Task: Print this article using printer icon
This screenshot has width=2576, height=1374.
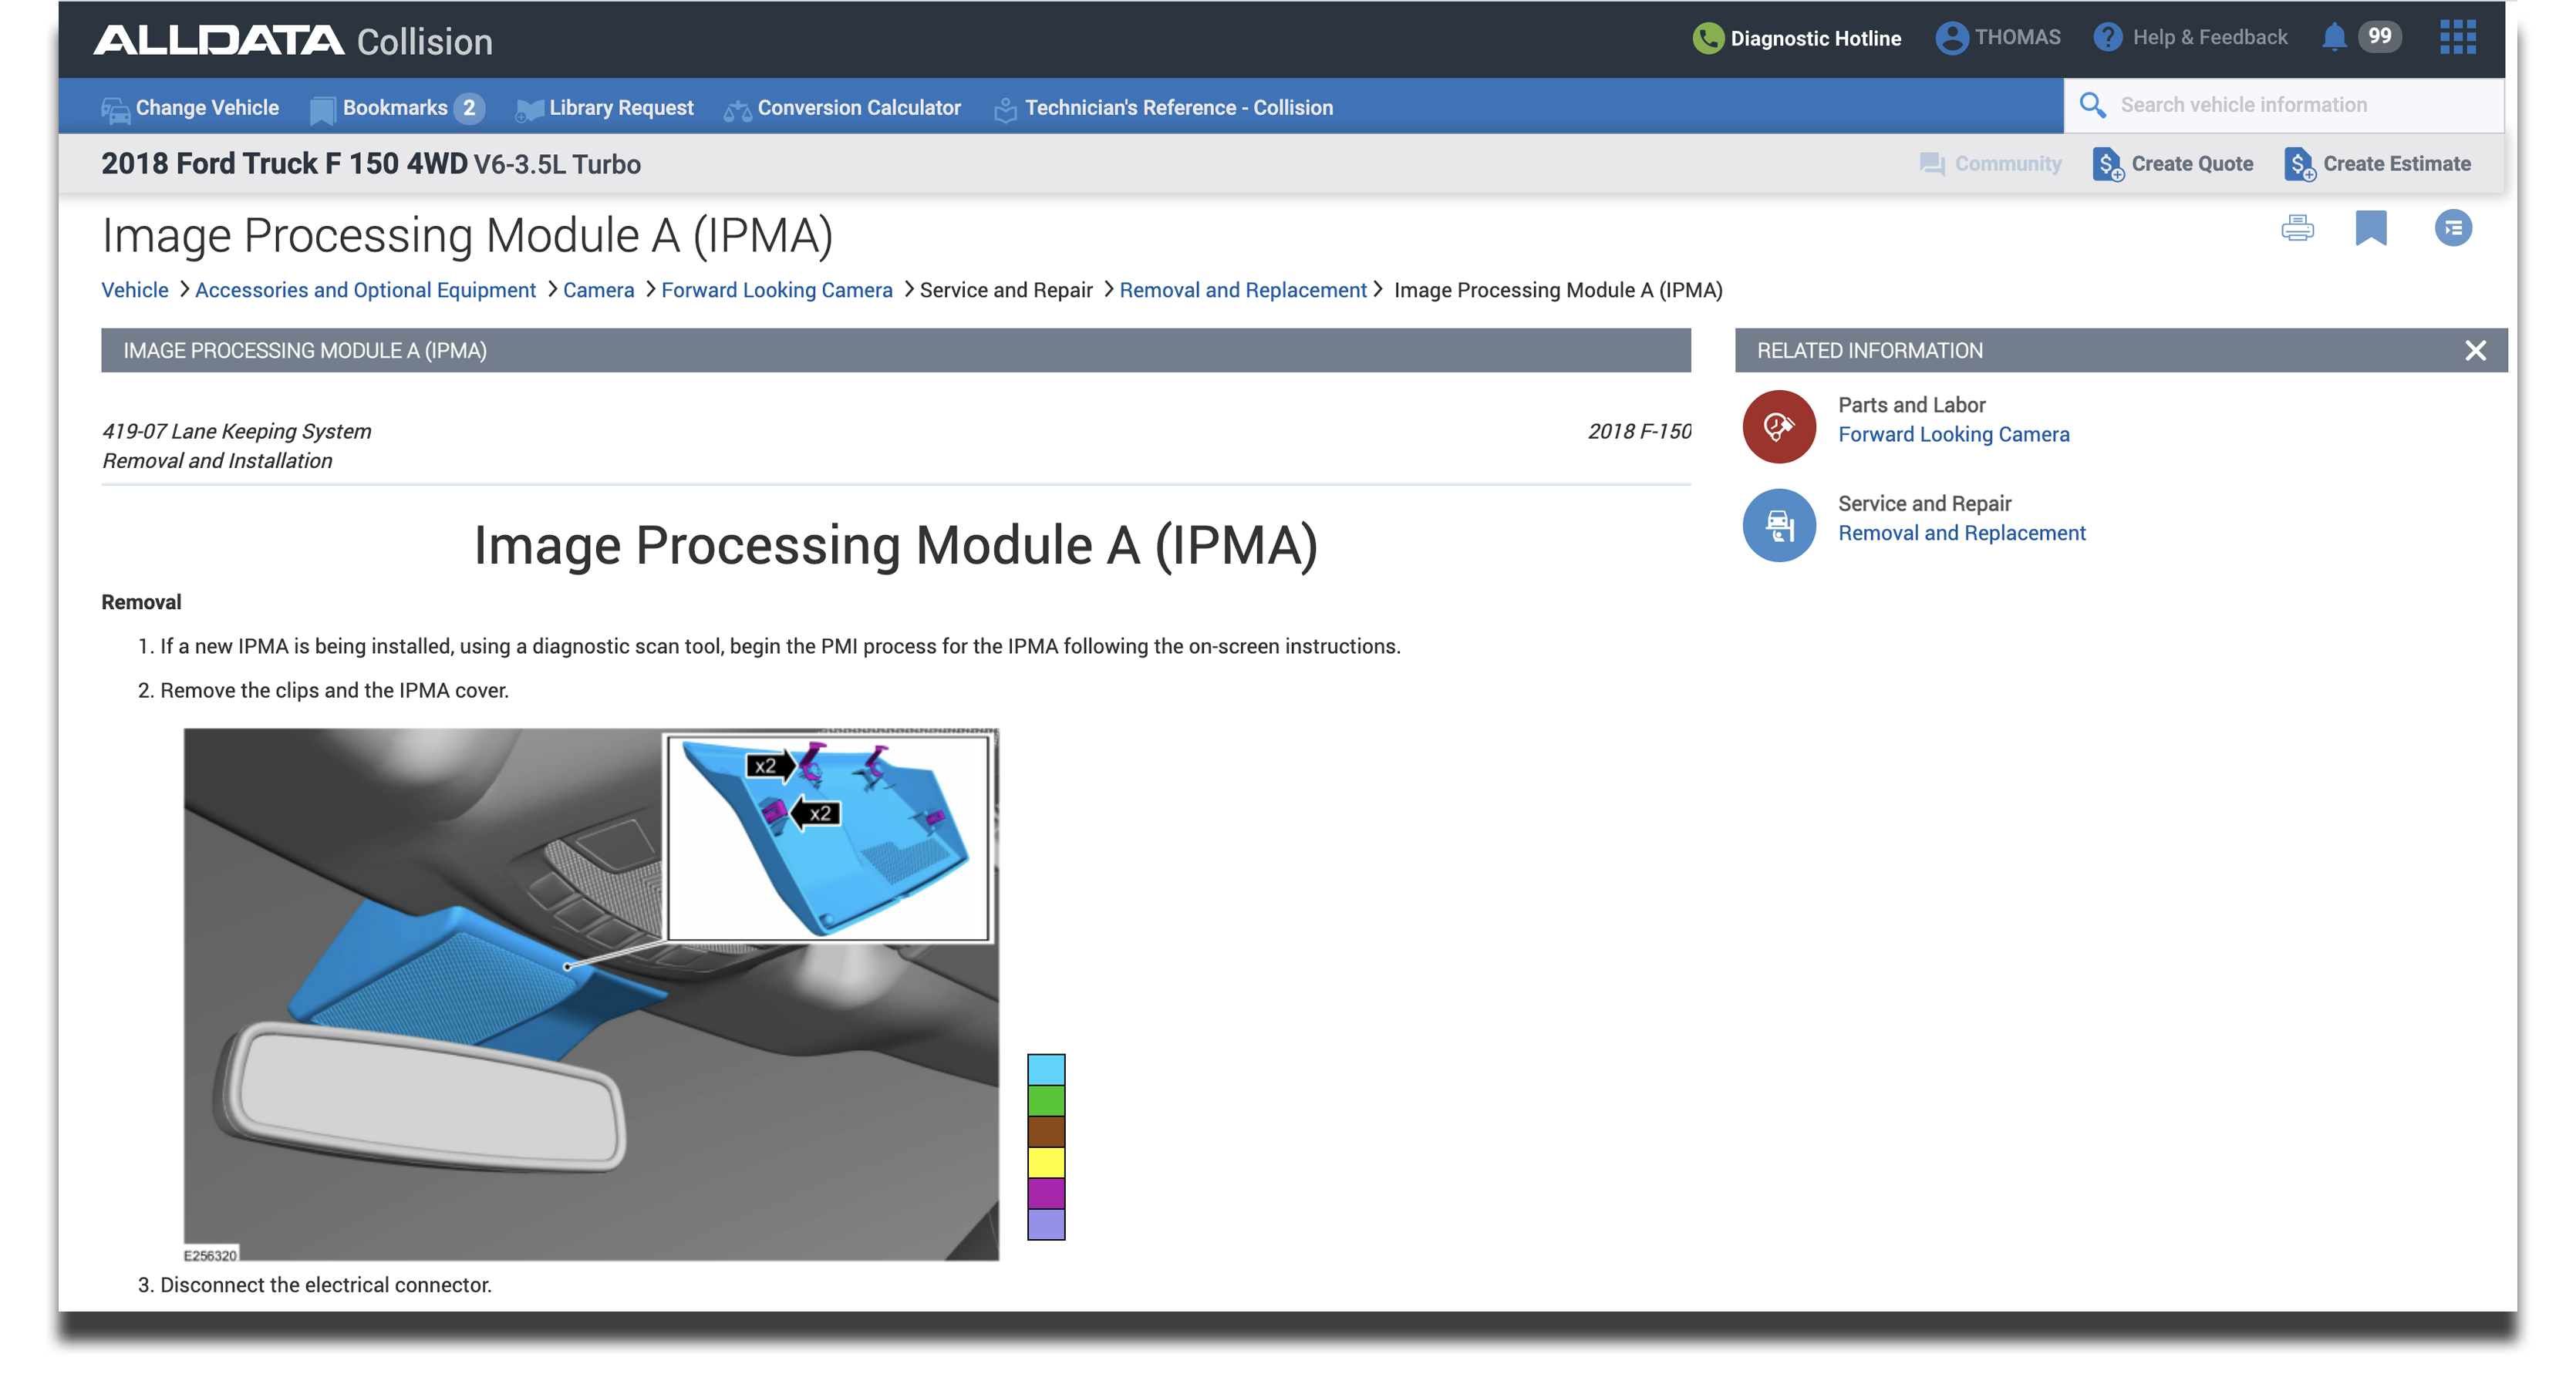Action: pyautogui.click(x=2297, y=228)
